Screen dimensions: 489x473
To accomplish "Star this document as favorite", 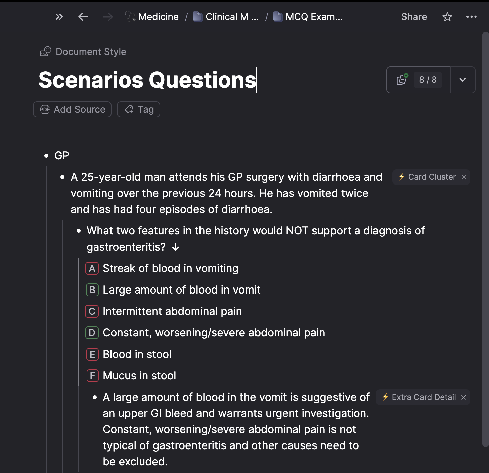I will (x=447, y=17).
